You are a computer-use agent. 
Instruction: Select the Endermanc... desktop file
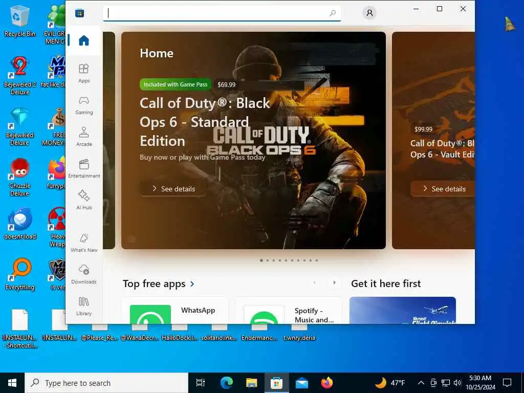coord(259,333)
